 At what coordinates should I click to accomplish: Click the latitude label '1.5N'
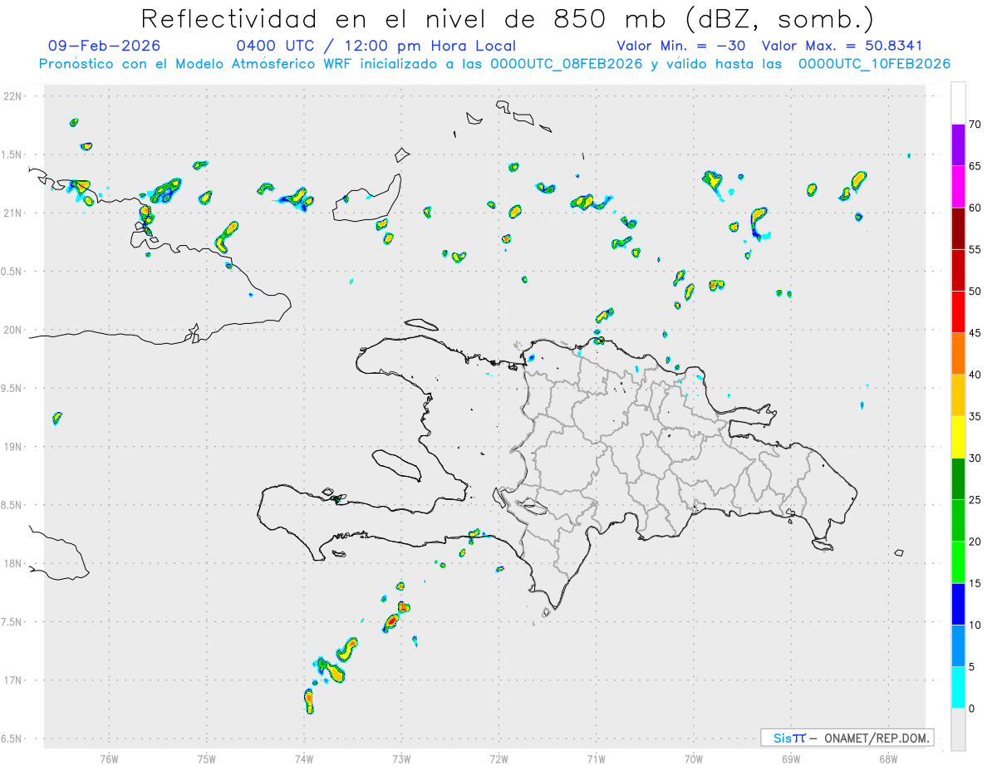tap(12, 154)
